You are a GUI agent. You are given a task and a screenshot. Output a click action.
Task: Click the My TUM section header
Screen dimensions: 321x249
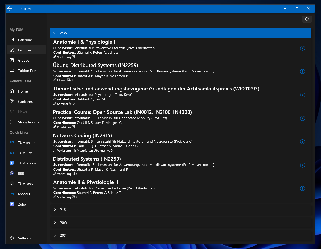click(x=16, y=30)
